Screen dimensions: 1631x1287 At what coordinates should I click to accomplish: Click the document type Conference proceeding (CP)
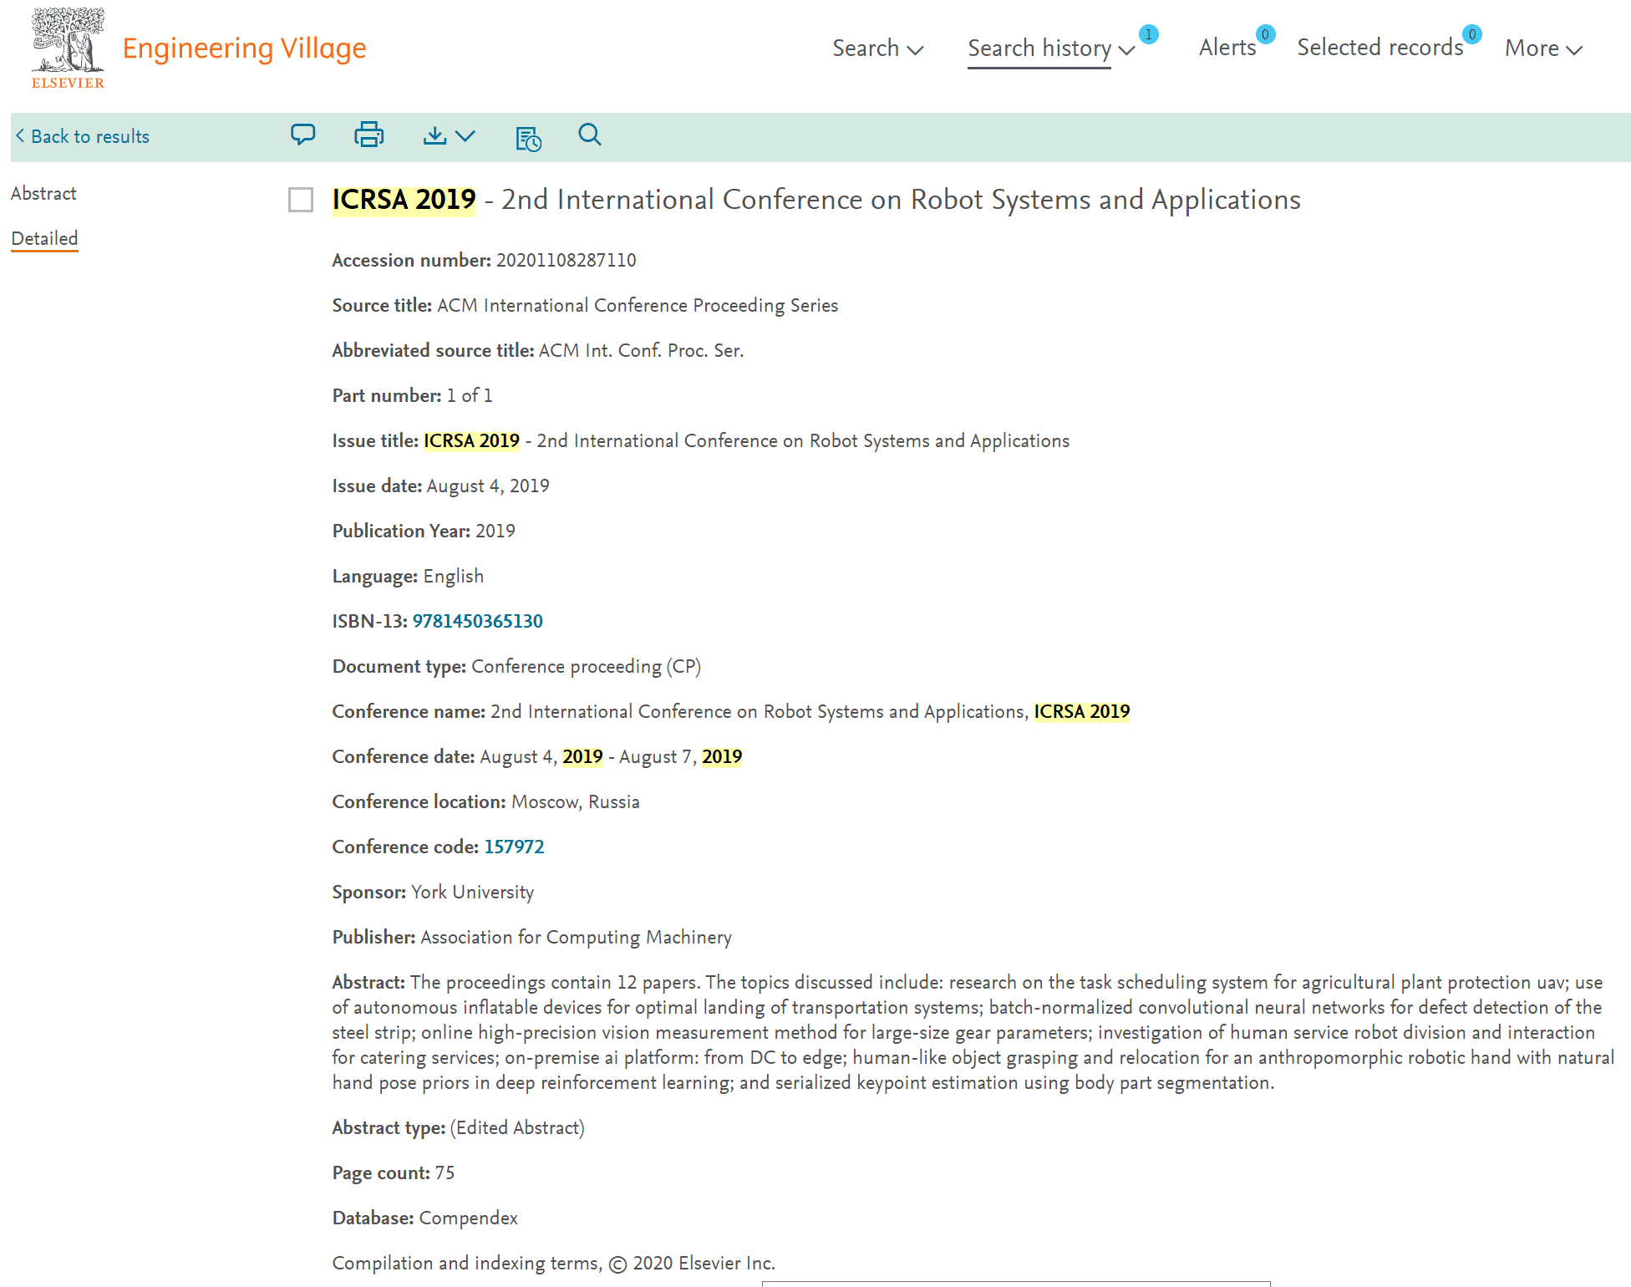[x=587, y=666]
